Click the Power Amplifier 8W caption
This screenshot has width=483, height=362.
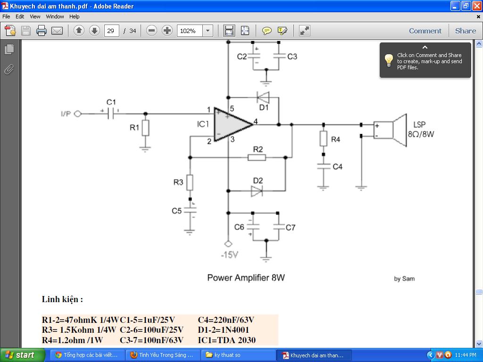click(246, 278)
